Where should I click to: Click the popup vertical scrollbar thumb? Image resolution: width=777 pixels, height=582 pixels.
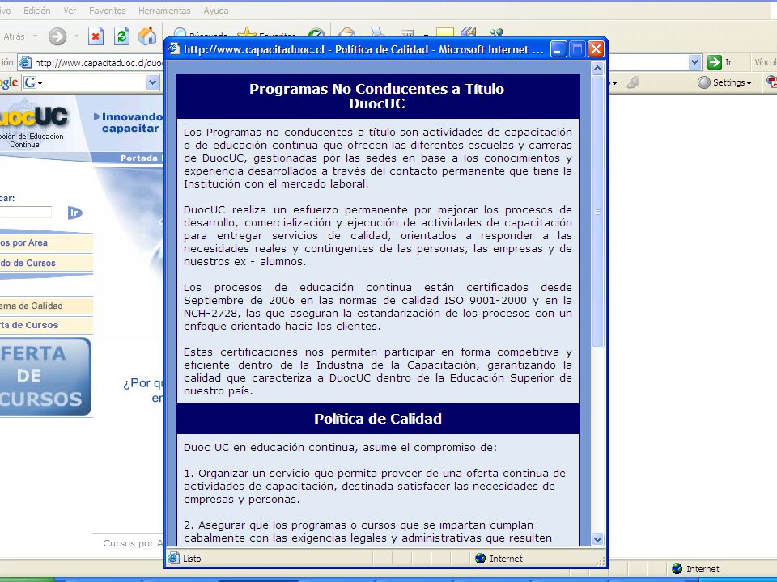tap(597, 211)
